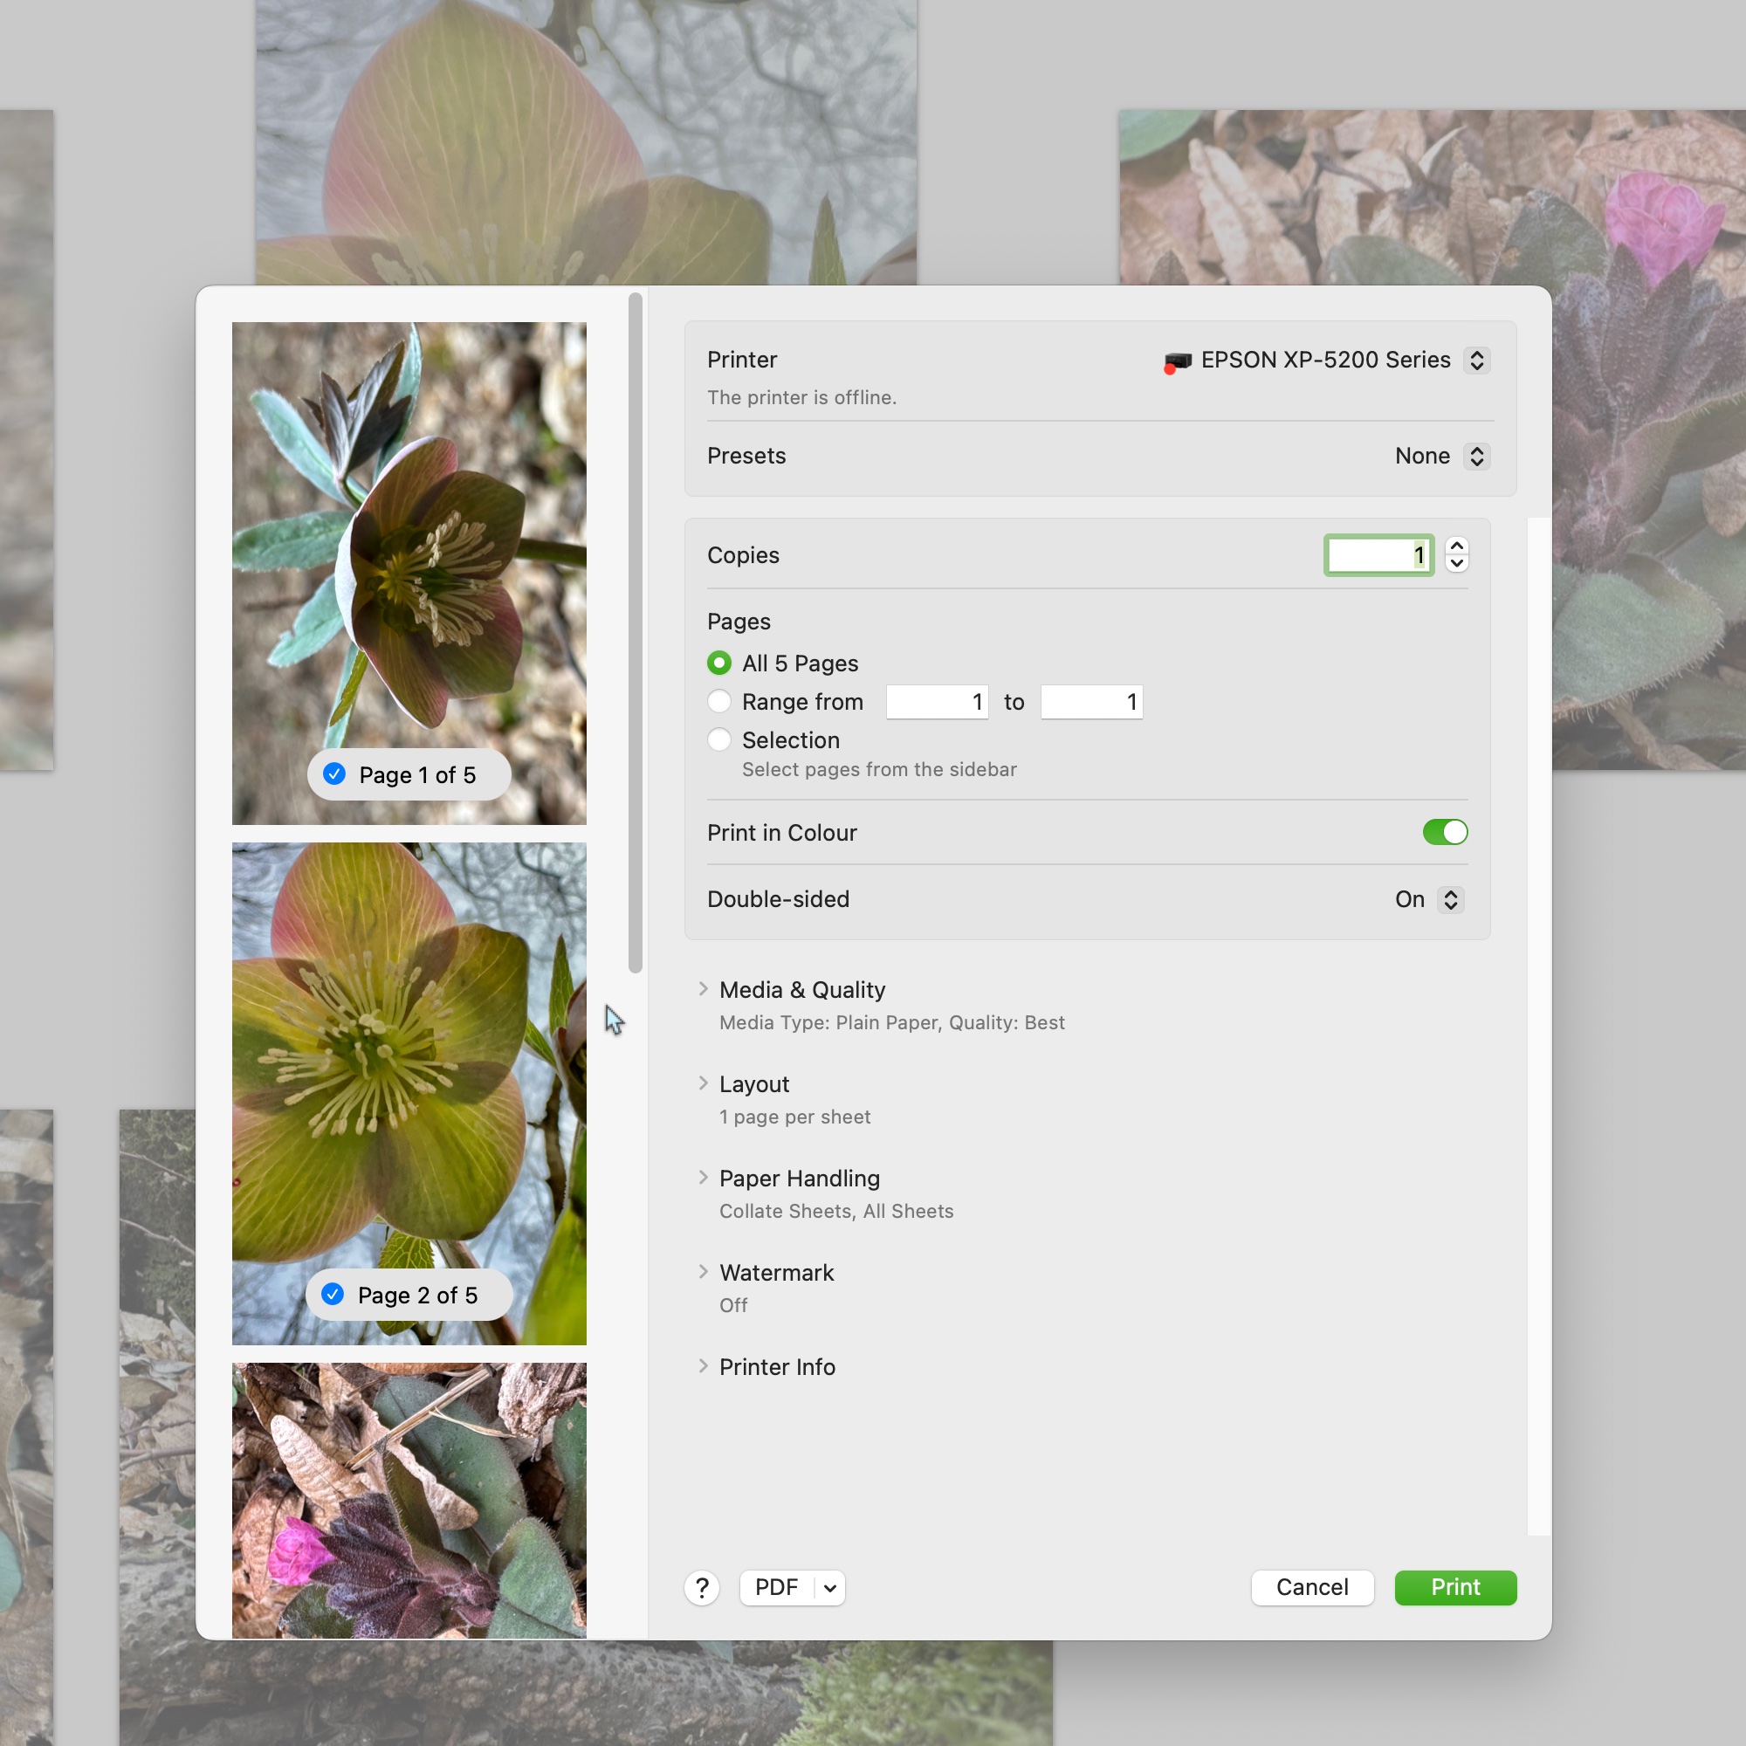Open the Presets popup menu
The image size is (1746, 1746).
click(x=1477, y=457)
